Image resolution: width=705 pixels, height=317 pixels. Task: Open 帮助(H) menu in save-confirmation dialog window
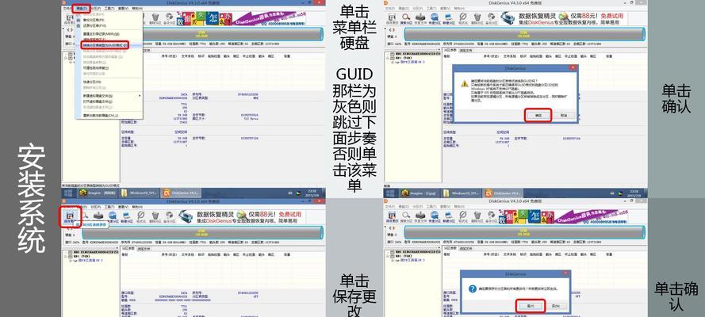click(x=459, y=207)
